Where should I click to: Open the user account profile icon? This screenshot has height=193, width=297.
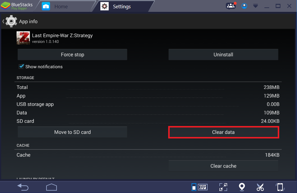pos(244,6)
